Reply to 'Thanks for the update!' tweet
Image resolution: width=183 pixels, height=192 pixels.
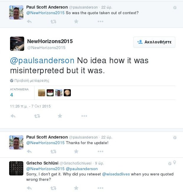(29, 152)
